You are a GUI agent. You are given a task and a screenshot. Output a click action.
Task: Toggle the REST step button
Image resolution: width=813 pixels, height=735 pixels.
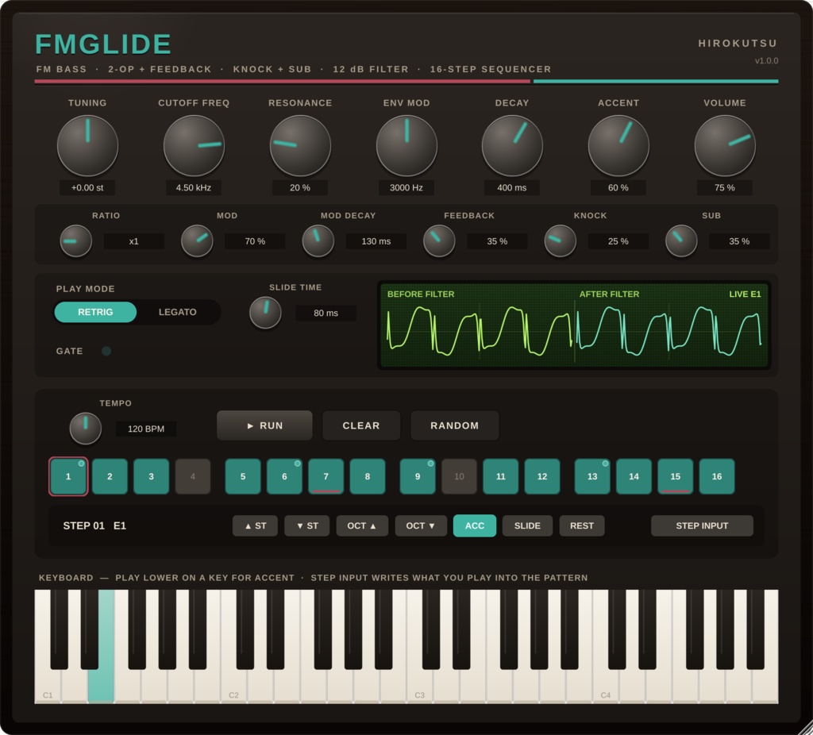click(x=582, y=525)
